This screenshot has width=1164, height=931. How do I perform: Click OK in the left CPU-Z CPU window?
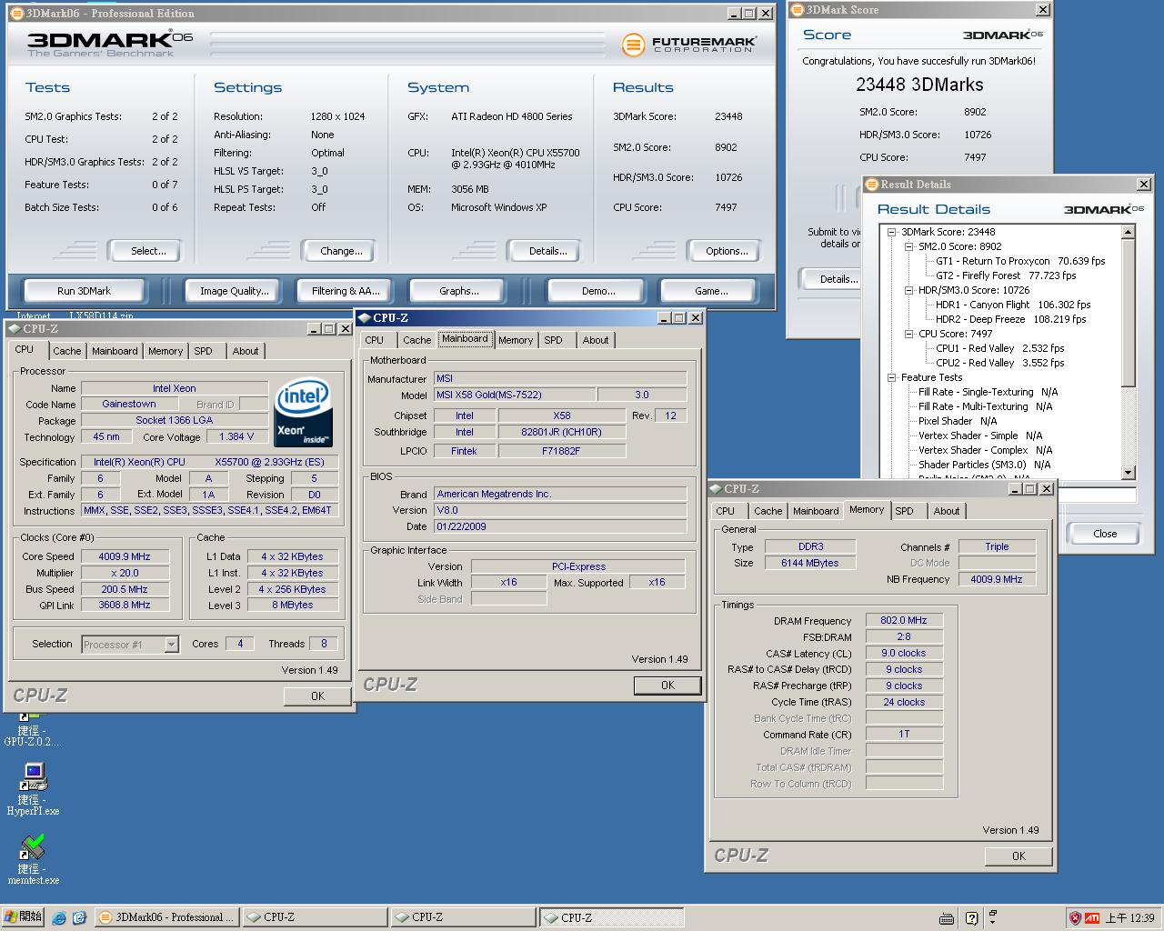pyautogui.click(x=317, y=696)
